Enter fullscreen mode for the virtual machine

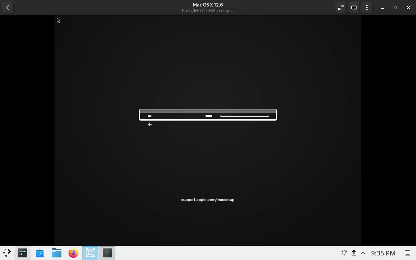(x=341, y=7)
